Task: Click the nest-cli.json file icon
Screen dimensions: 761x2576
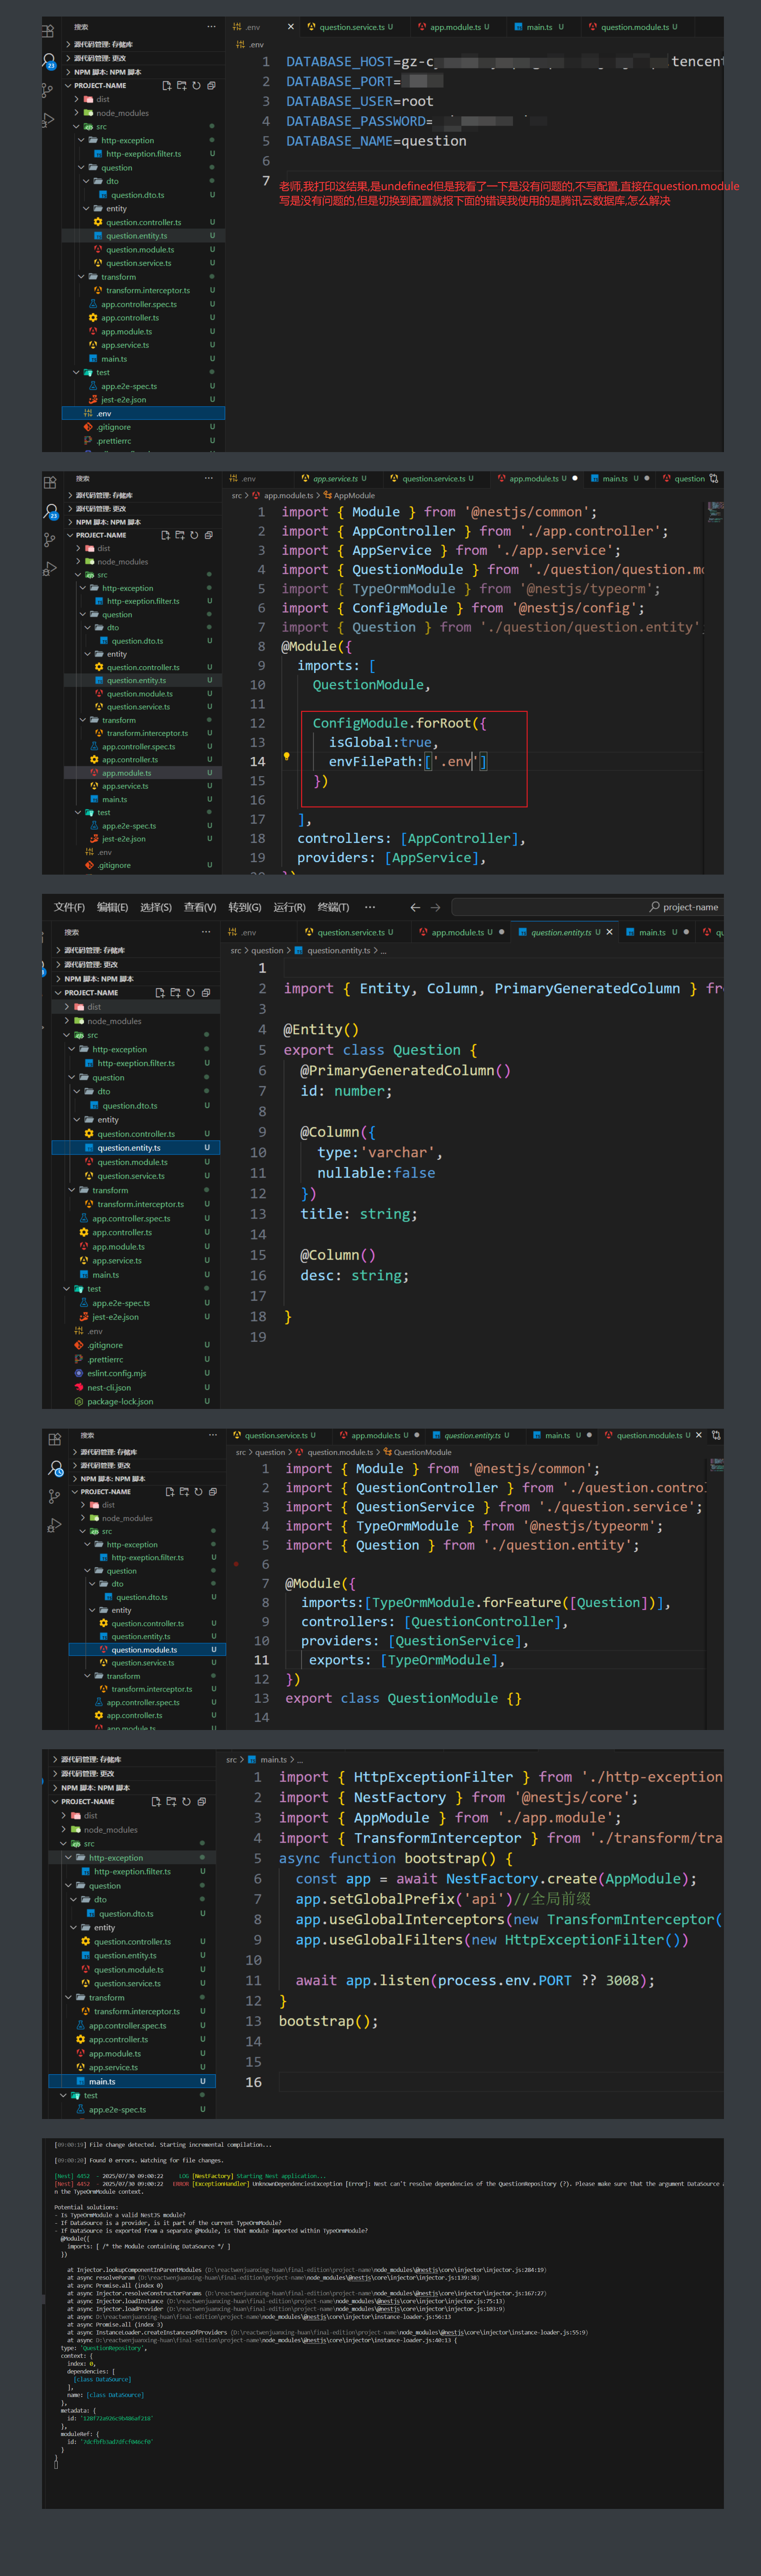Action: pos(79,1387)
